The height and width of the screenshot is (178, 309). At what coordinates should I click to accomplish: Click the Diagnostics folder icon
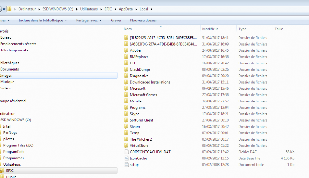pos(126,76)
